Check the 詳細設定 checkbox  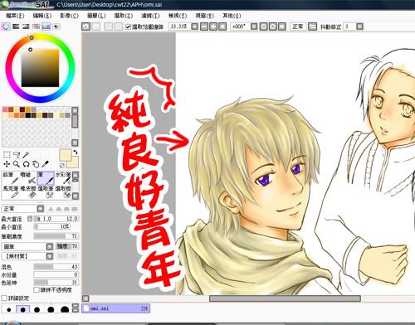coord(4,298)
